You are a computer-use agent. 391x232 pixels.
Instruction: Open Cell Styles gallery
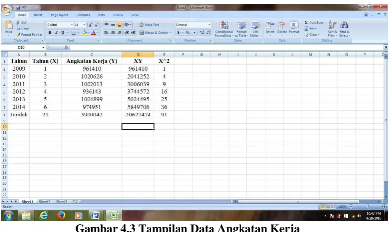pos(255,29)
